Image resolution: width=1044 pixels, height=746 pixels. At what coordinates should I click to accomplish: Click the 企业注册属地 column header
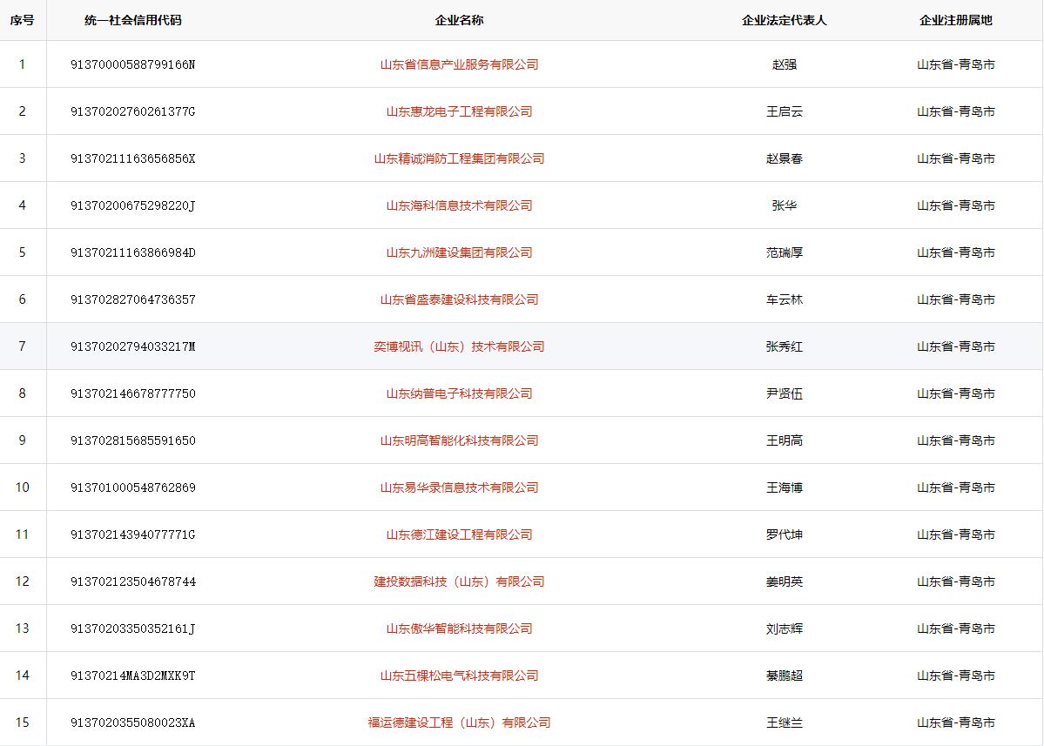coord(955,20)
